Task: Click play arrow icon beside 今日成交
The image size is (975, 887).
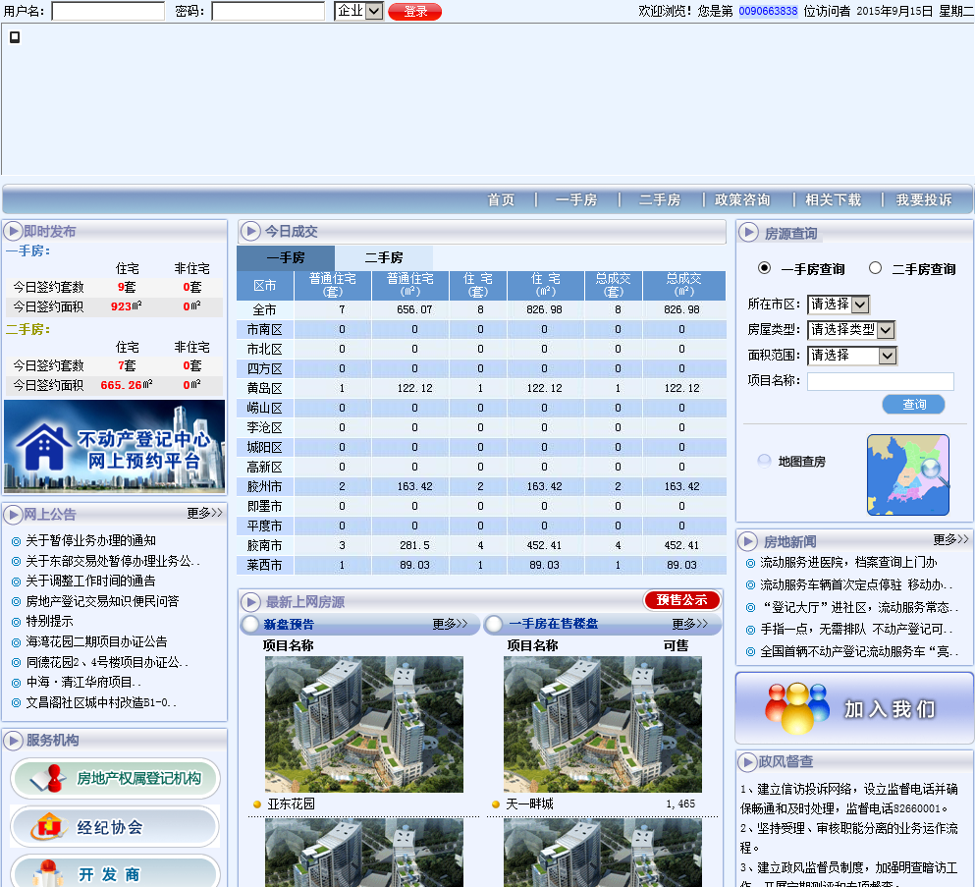Action: pos(249,232)
